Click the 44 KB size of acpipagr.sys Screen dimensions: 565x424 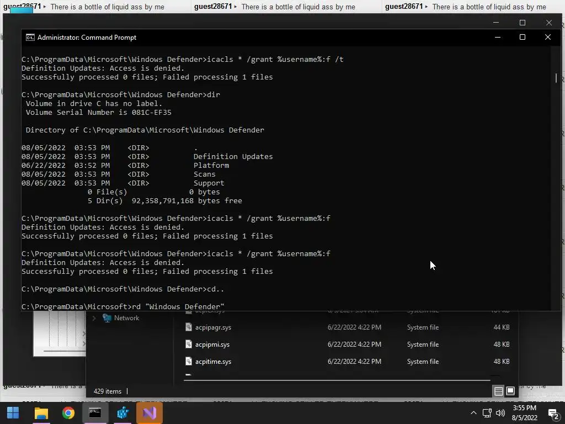(502, 327)
